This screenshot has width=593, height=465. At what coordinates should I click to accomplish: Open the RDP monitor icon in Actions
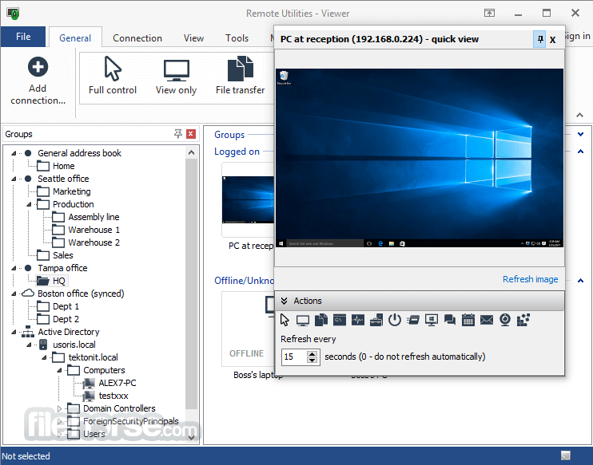[432, 320]
